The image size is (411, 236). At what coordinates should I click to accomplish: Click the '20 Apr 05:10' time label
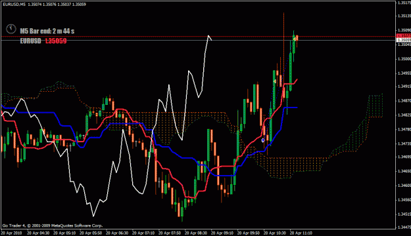click(x=64, y=233)
